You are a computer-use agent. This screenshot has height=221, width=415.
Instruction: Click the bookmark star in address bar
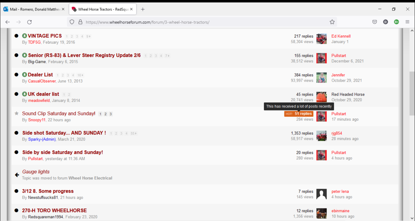[332, 22]
